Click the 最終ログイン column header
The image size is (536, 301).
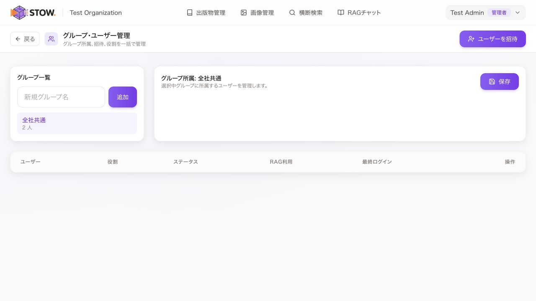click(x=377, y=162)
